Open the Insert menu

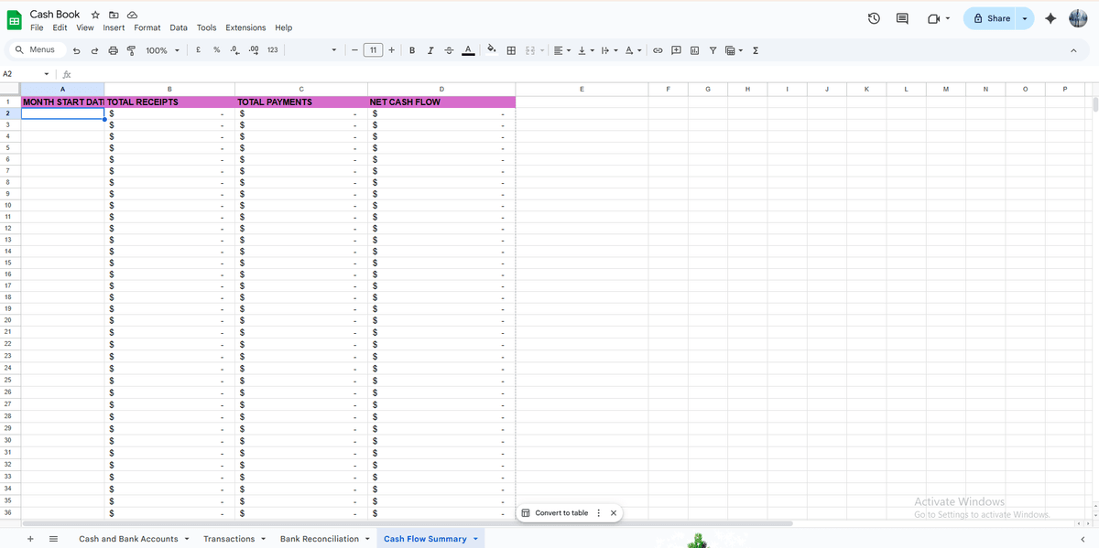(114, 27)
